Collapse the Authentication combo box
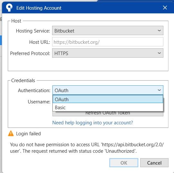This screenshot has height=173, width=174. pos(108,90)
